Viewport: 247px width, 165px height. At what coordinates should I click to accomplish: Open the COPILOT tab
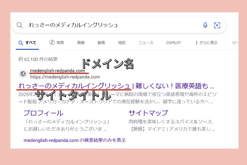tap(173, 43)
